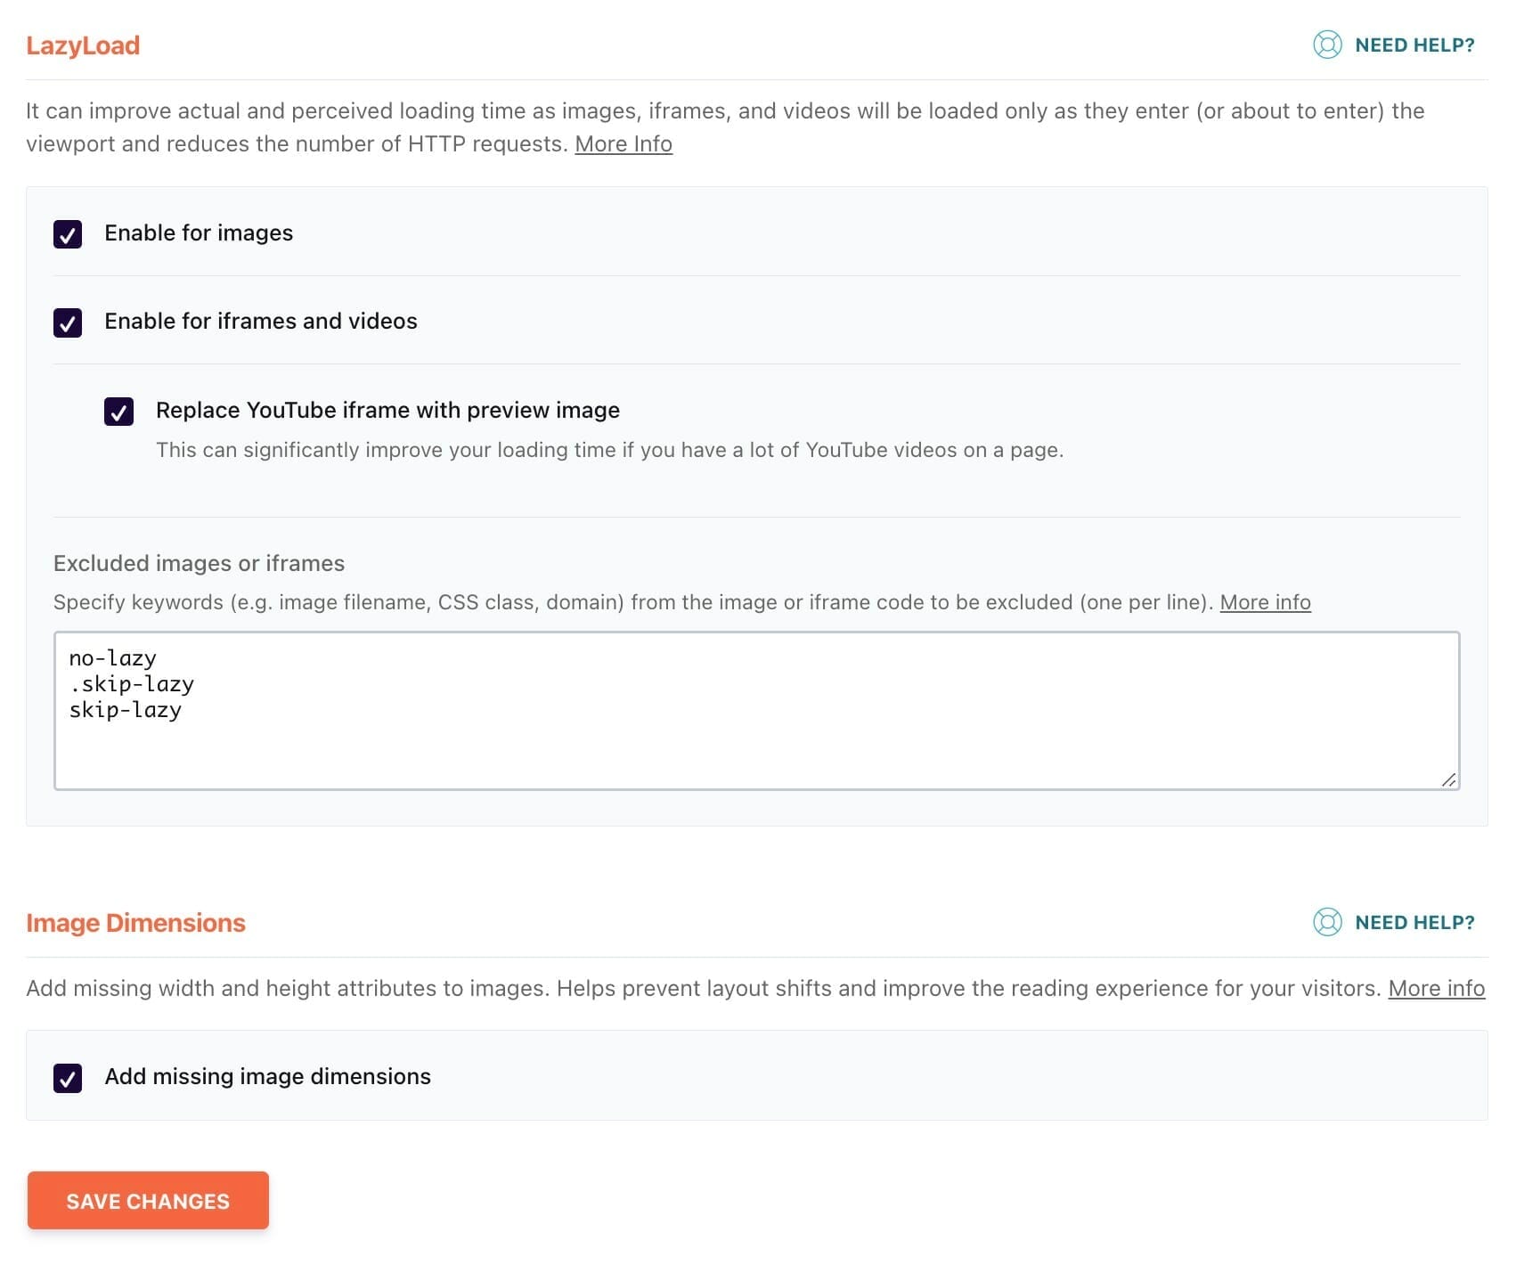Screen dimensions: 1516x1281
Task: Open "More info" link for excluded keywords
Action: point(1266,602)
